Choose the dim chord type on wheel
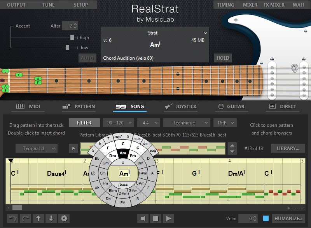 pos(146,143)
